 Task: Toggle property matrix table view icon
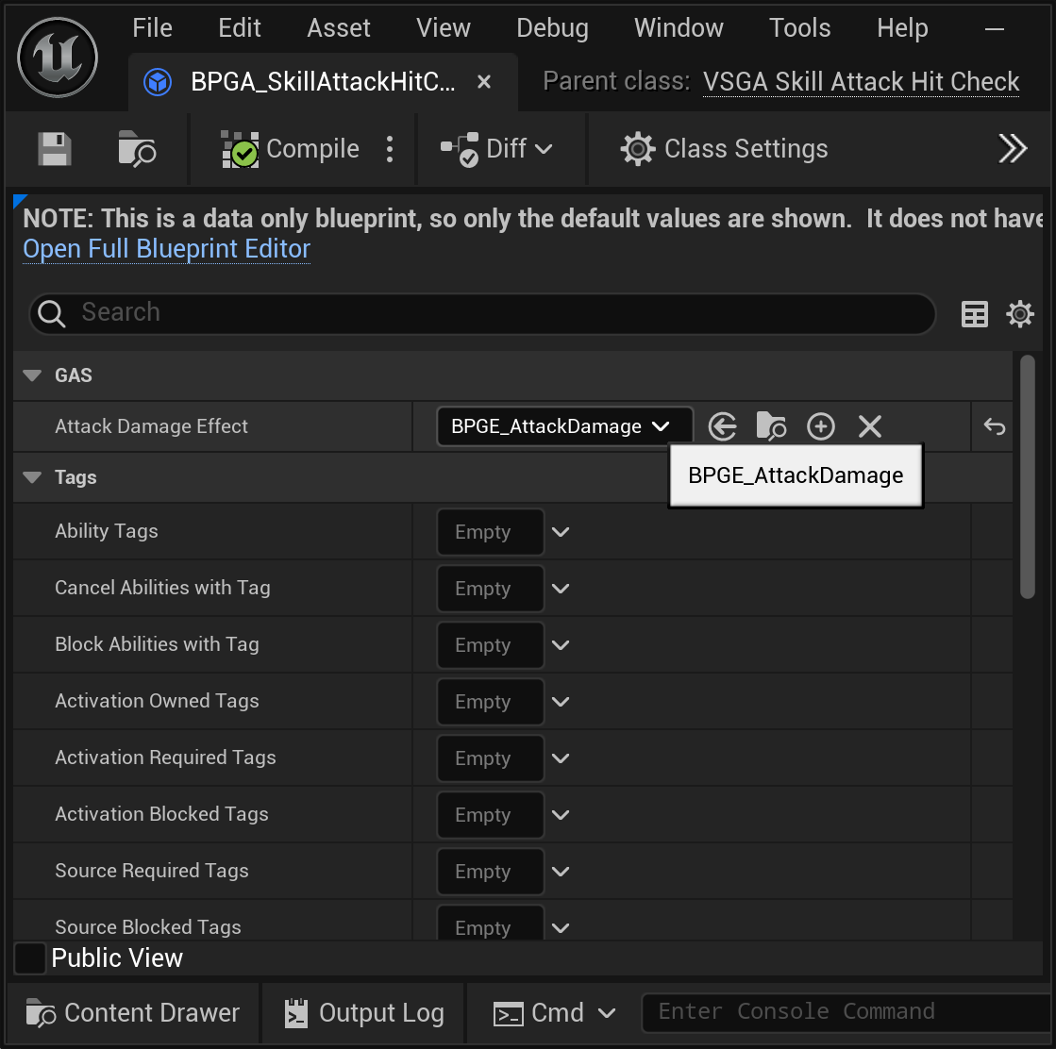coord(975,314)
